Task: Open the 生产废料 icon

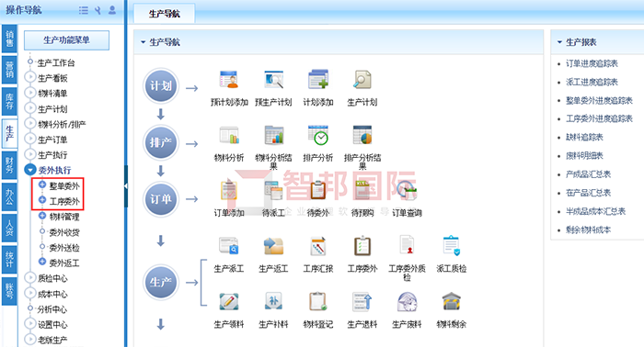Action: click(x=407, y=301)
